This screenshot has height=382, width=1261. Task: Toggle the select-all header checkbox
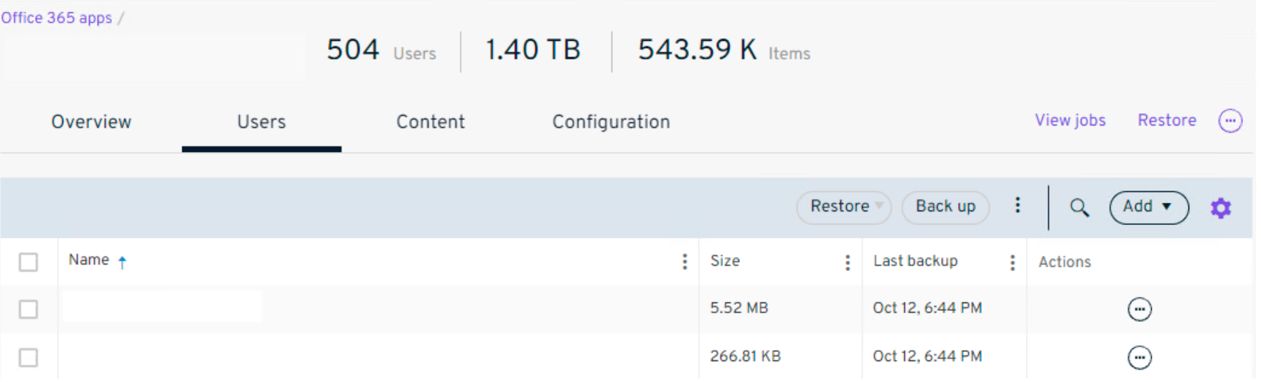[29, 262]
